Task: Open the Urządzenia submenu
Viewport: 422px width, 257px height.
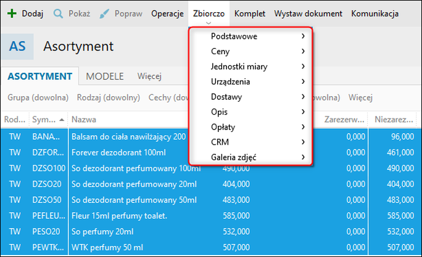Action: (250, 81)
